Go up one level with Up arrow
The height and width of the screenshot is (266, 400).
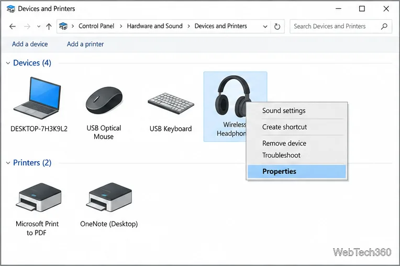(x=49, y=26)
